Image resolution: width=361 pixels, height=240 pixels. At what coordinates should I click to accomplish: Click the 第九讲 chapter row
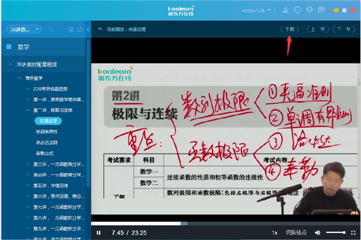pos(59,228)
